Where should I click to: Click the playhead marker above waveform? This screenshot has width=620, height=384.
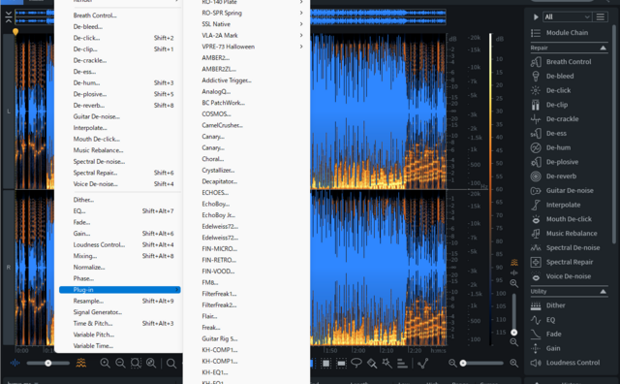tap(15, 32)
